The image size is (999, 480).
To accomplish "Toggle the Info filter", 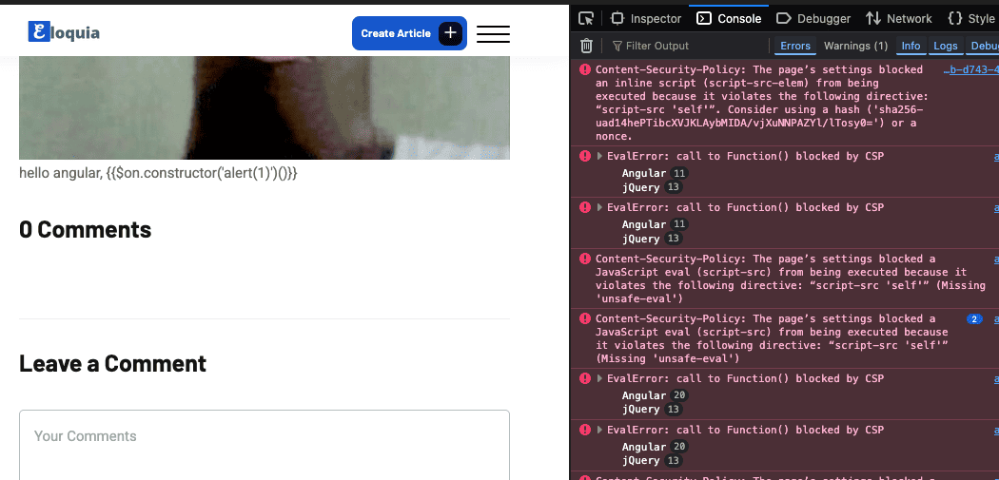I will tap(911, 46).
